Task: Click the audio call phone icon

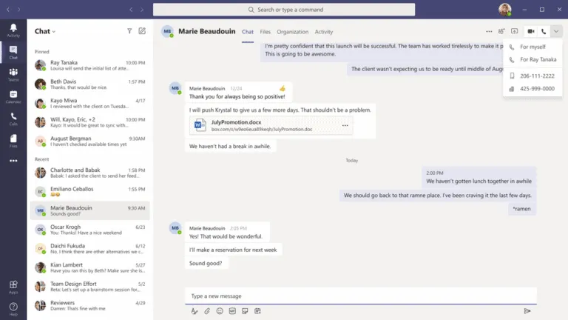Action: 544,32
